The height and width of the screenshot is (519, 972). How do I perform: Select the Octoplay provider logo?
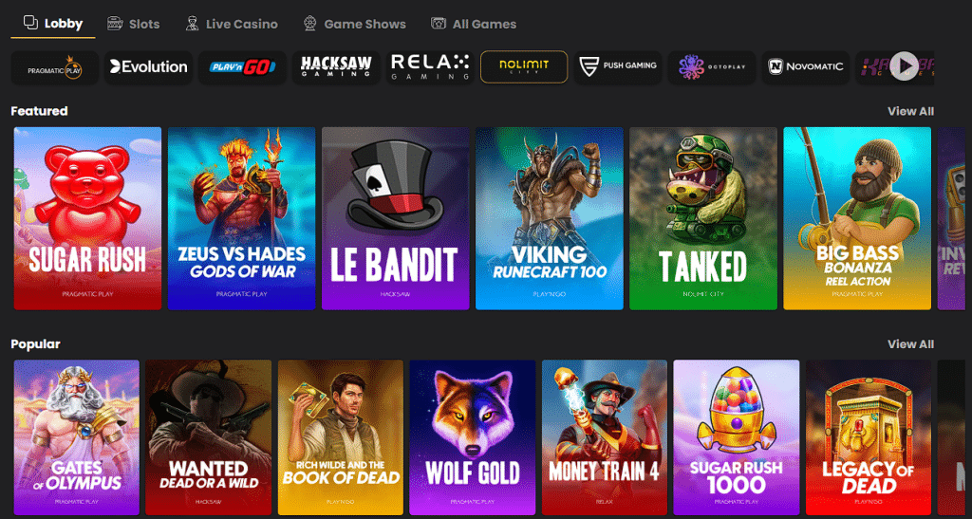tap(712, 67)
